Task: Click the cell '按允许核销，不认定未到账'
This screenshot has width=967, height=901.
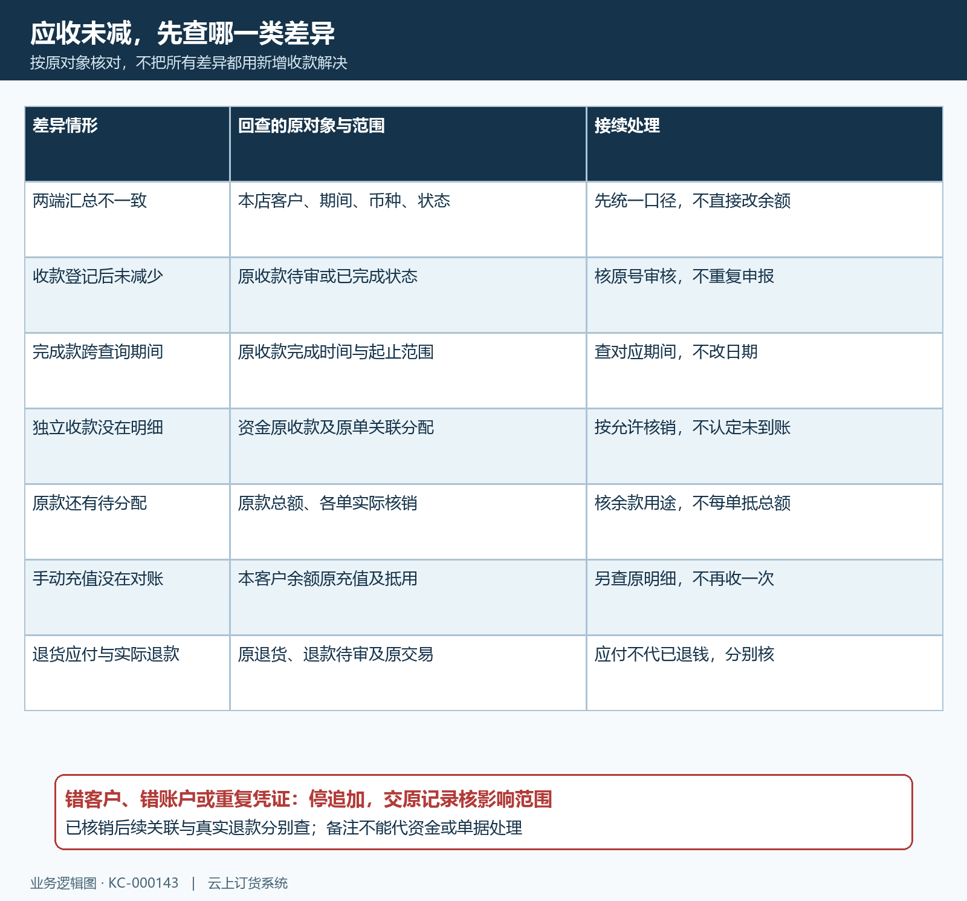Action: click(x=765, y=446)
